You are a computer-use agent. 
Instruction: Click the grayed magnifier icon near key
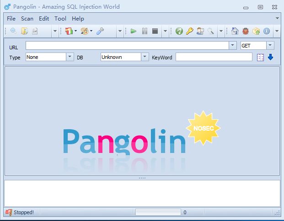pyautogui.click(x=210, y=31)
